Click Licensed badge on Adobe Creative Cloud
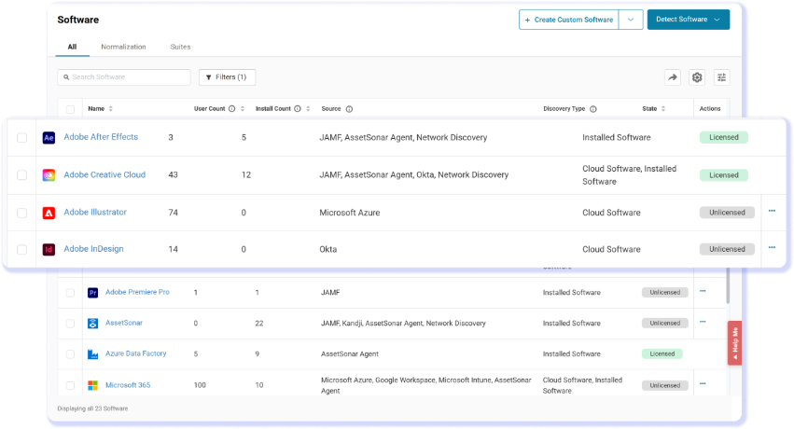 point(724,175)
